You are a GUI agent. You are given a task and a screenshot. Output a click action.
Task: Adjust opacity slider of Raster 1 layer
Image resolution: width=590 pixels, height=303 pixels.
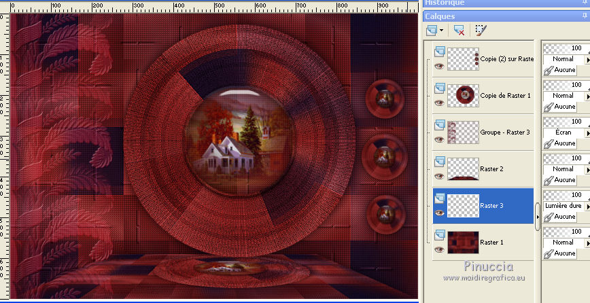[x=567, y=231]
